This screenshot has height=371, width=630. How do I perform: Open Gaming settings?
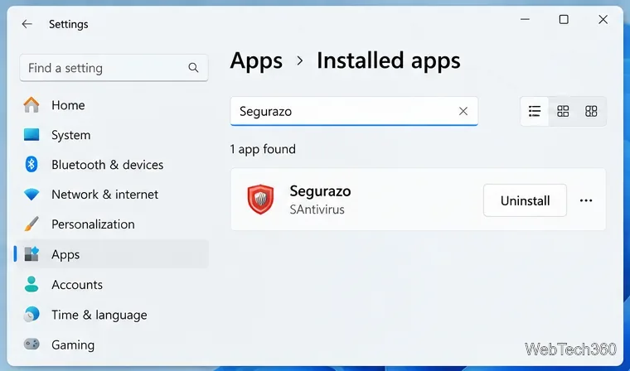(113, 344)
